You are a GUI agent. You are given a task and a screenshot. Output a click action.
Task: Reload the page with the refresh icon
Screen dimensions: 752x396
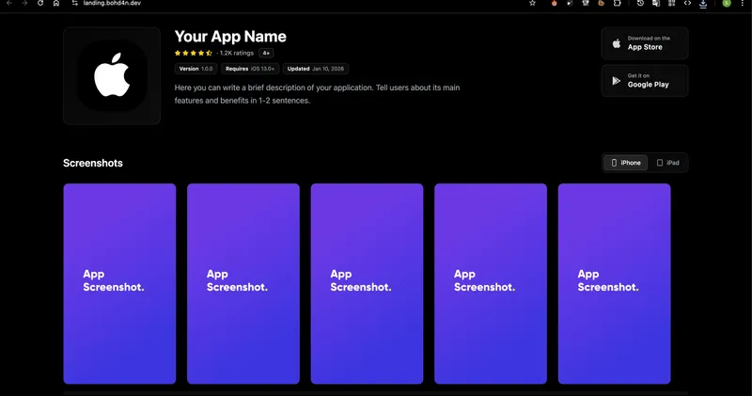pyautogui.click(x=40, y=4)
